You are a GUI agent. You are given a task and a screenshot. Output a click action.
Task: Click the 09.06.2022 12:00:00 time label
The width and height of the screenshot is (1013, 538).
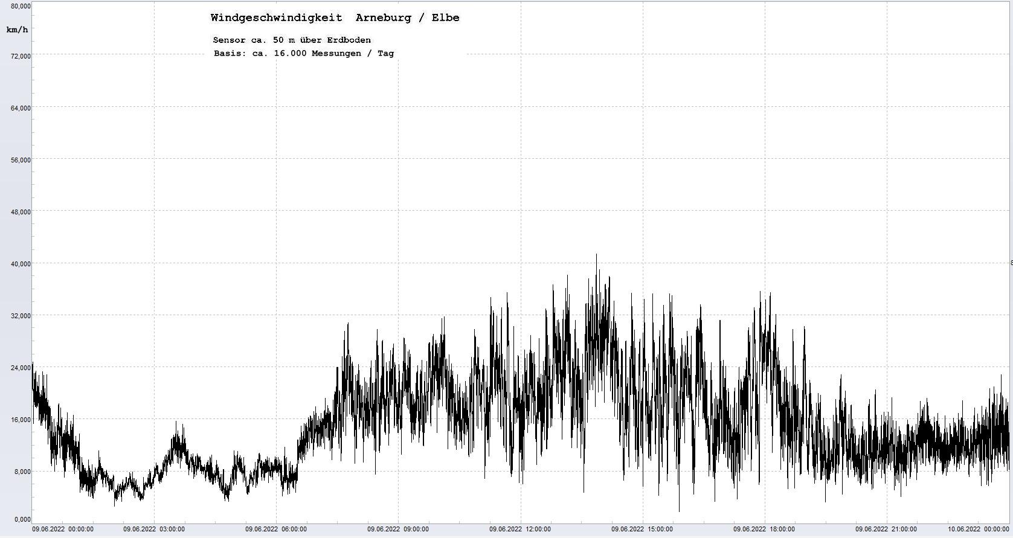point(520,530)
